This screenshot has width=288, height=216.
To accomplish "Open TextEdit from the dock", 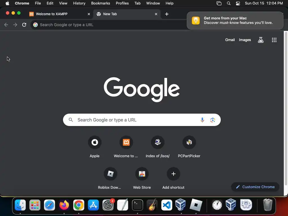I will point(123,205).
